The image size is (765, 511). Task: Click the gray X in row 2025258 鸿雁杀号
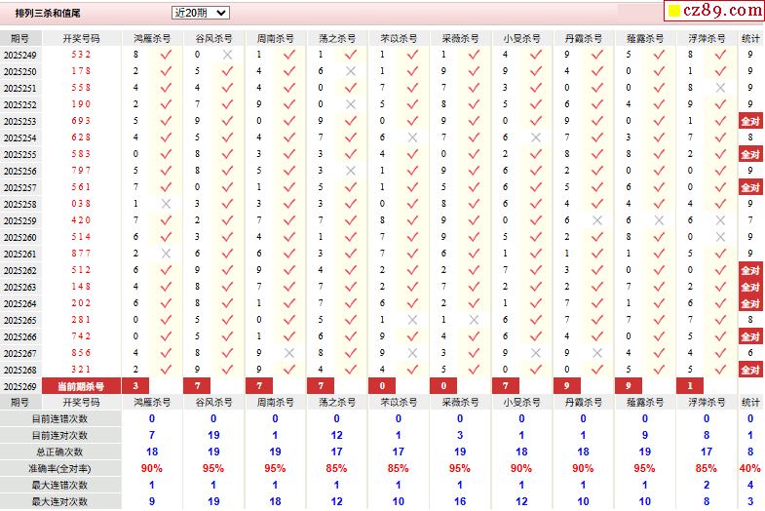coord(166,204)
